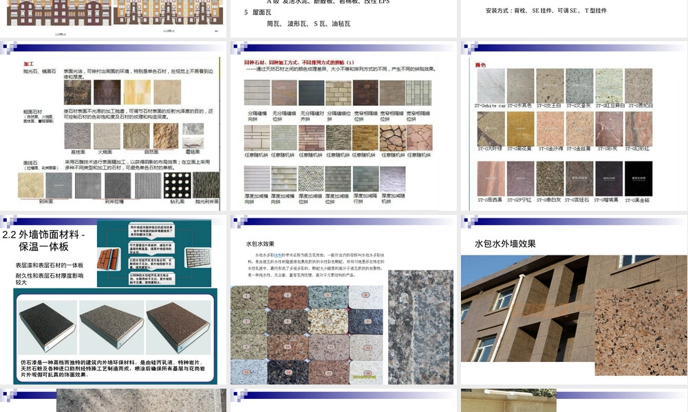The height and width of the screenshot is (412, 688).
Task: Select the 水包水外墙效果 slide
Action: pyautogui.click(x=574, y=300)
